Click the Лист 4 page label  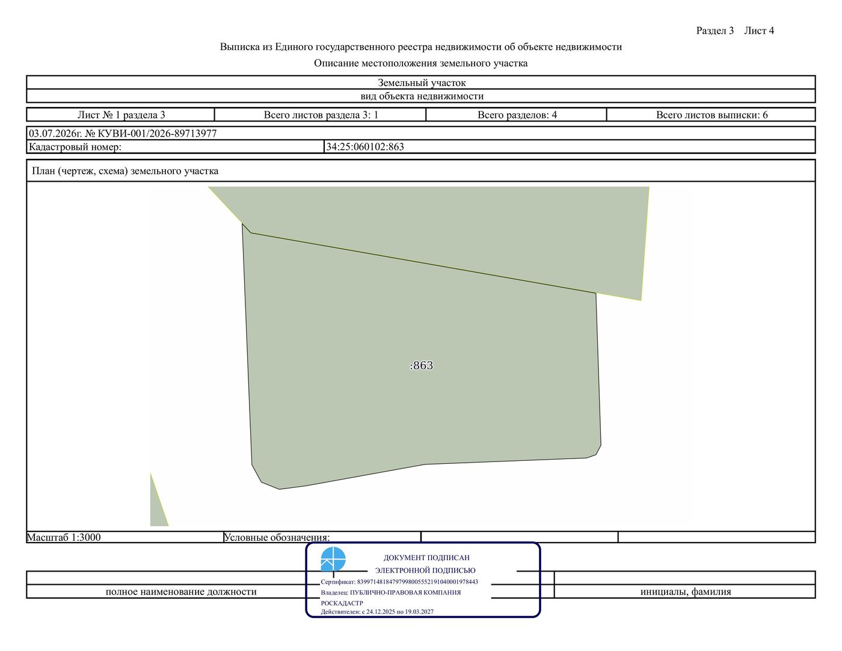759,31
